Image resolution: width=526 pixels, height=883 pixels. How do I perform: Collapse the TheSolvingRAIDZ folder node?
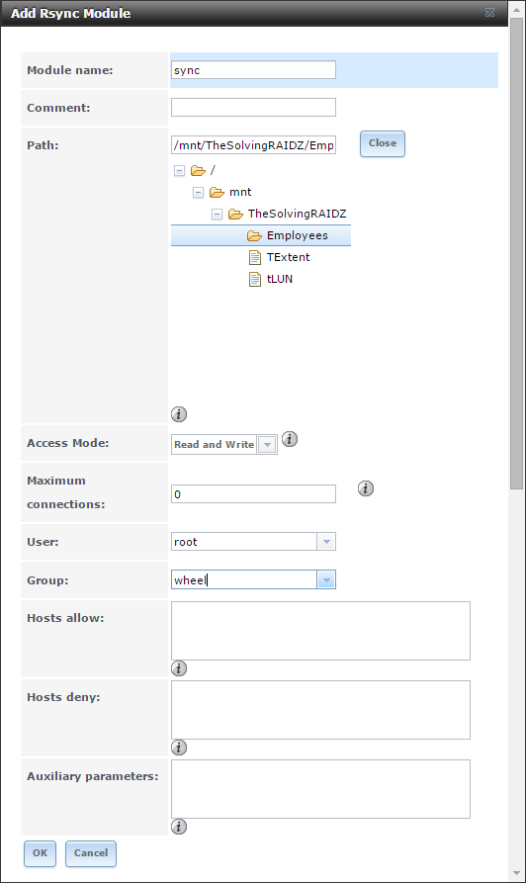pos(217,214)
